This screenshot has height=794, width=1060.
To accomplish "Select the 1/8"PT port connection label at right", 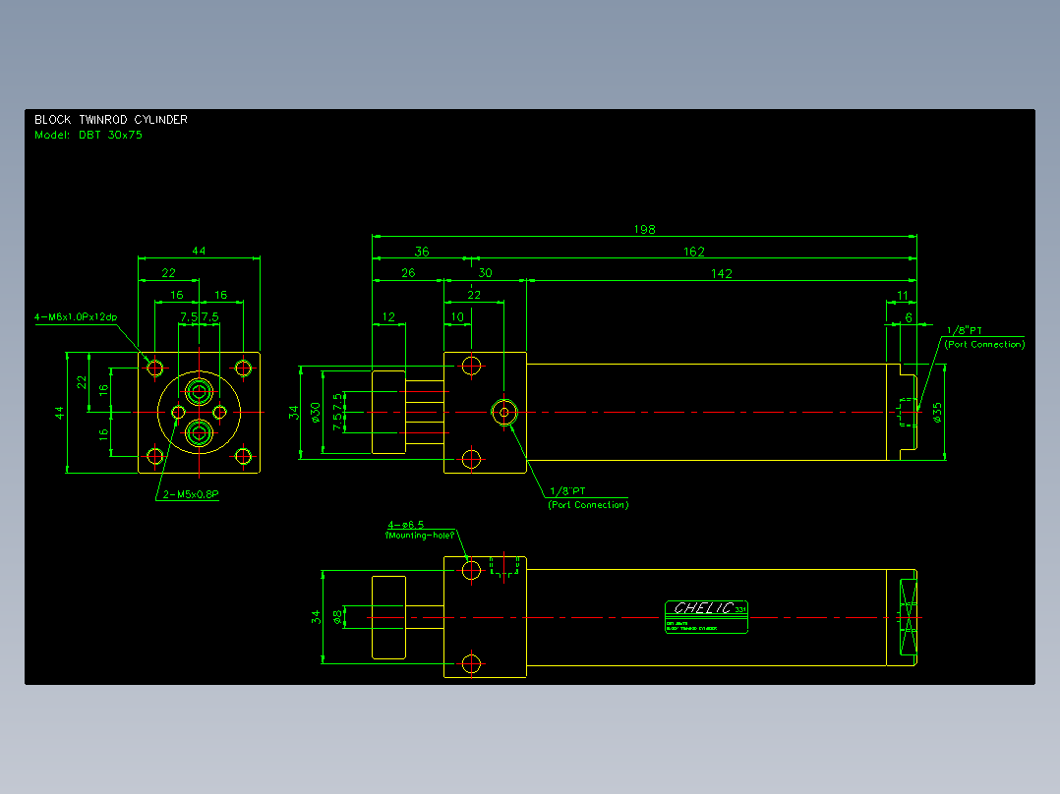I will pos(984,337).
